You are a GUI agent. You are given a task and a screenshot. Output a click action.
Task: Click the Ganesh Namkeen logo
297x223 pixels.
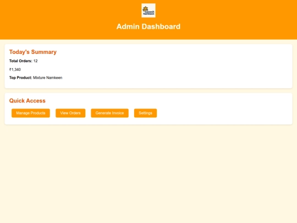(x=148, y=10)
